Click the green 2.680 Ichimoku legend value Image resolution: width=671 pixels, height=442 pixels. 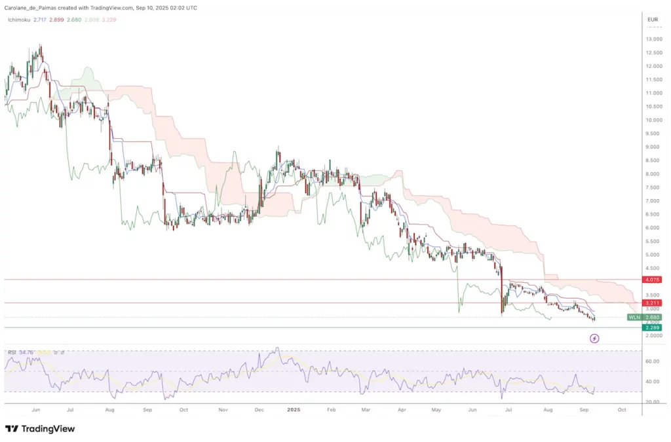pos(77,20)
